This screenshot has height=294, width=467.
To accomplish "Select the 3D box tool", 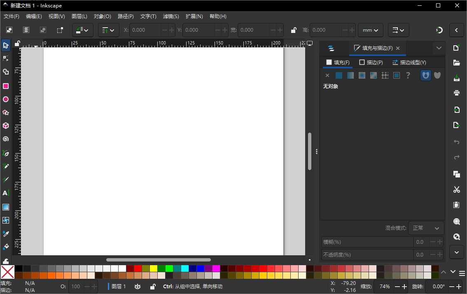I will (x=6, y=126).
